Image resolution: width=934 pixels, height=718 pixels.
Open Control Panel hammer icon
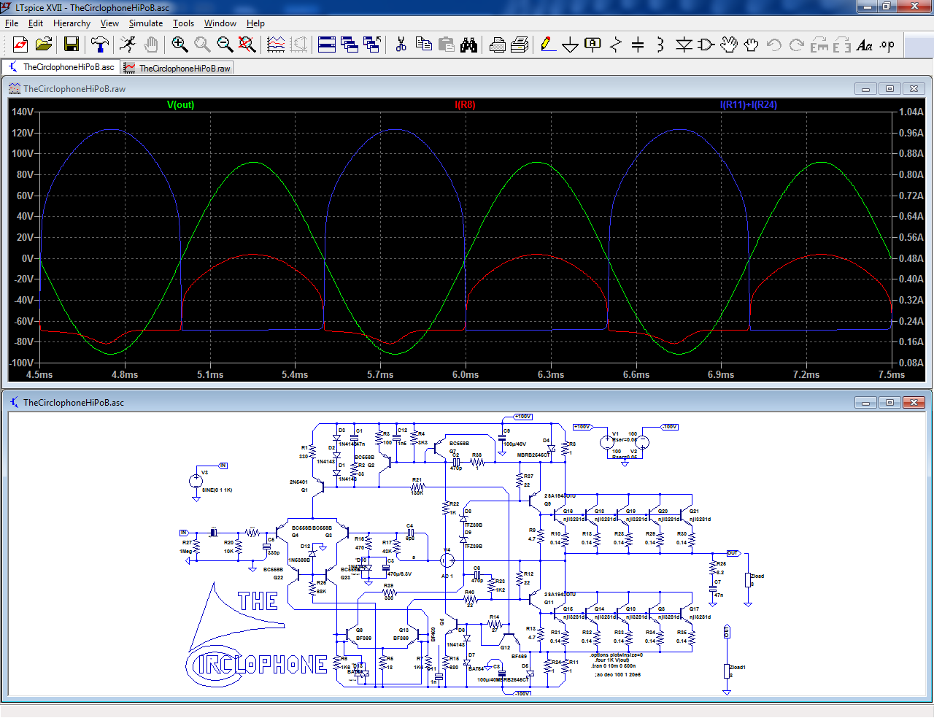(x=99, y=45)
